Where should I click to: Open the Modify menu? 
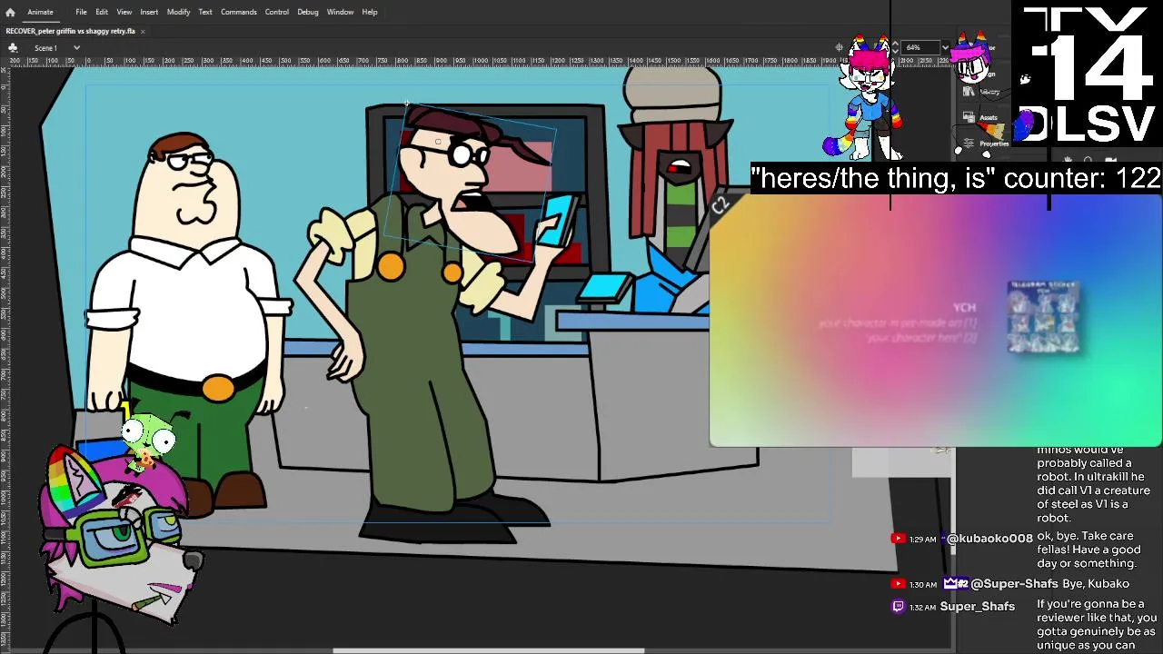tap(178, 12)
